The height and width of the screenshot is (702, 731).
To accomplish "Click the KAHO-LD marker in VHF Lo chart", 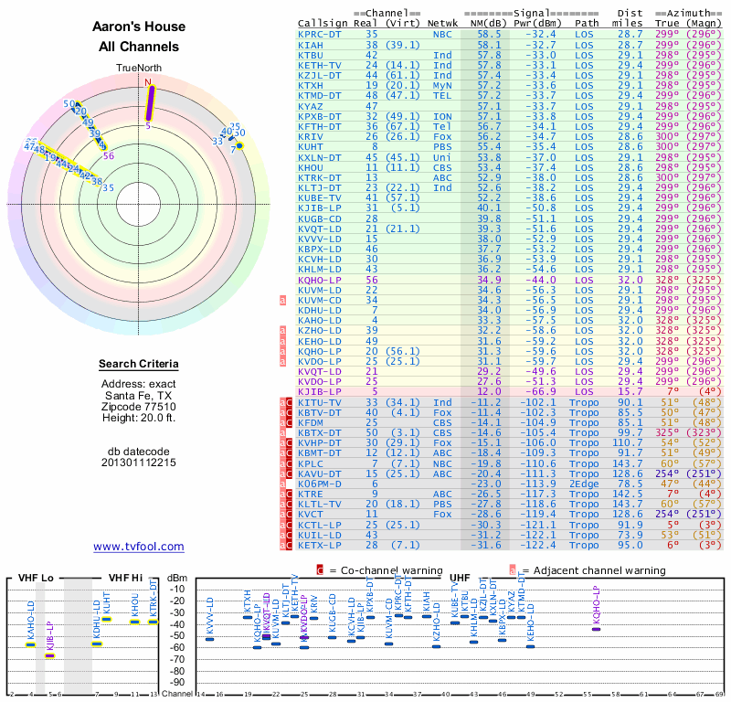I will point(31,645).
